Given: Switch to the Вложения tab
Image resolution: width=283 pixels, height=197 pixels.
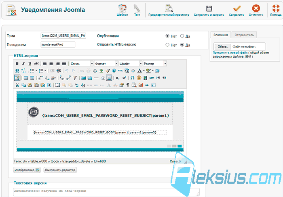Looking at the screenshot, I should (x=221, y=35).
